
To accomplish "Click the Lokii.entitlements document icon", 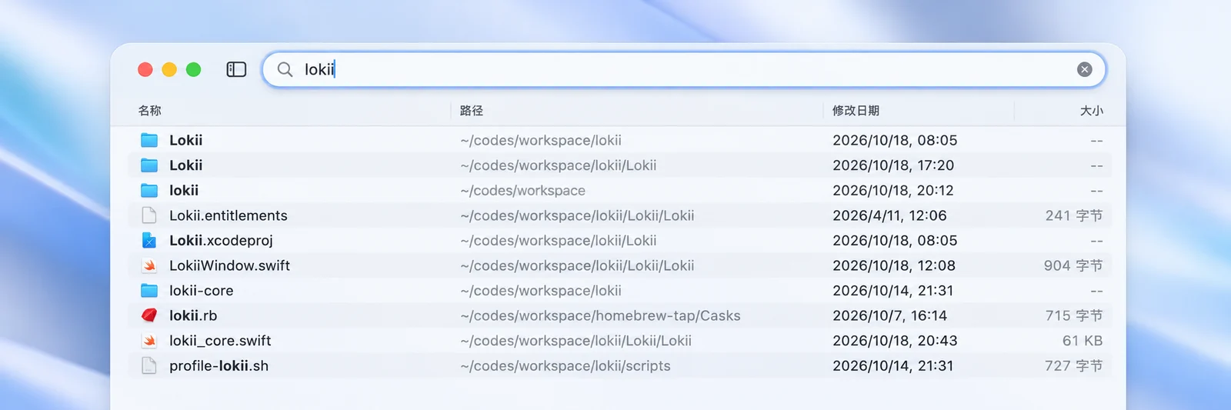I will pos(149,215).
